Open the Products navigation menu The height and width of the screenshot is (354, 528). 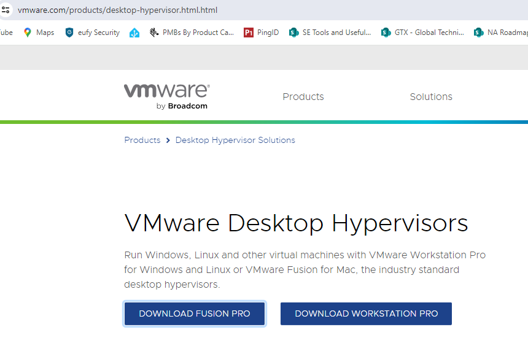pos(303,96)
